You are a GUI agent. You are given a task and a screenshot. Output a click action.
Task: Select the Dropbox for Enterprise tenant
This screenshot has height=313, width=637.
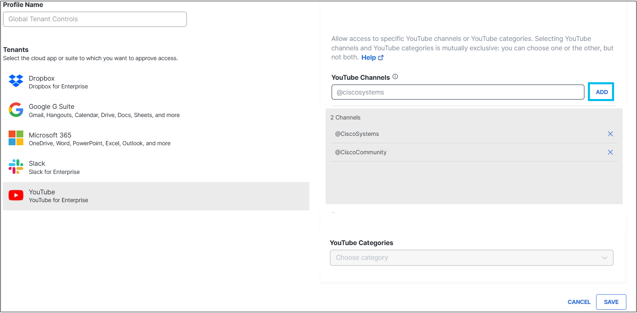(x=156, y=82)
